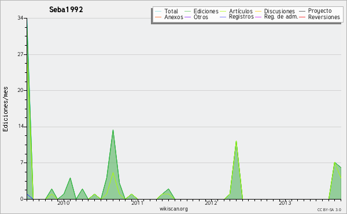Viewport: 347px width, 214px height.
Task: Click the 2012 x-axis year label
Action: click(x=211, y=203)
